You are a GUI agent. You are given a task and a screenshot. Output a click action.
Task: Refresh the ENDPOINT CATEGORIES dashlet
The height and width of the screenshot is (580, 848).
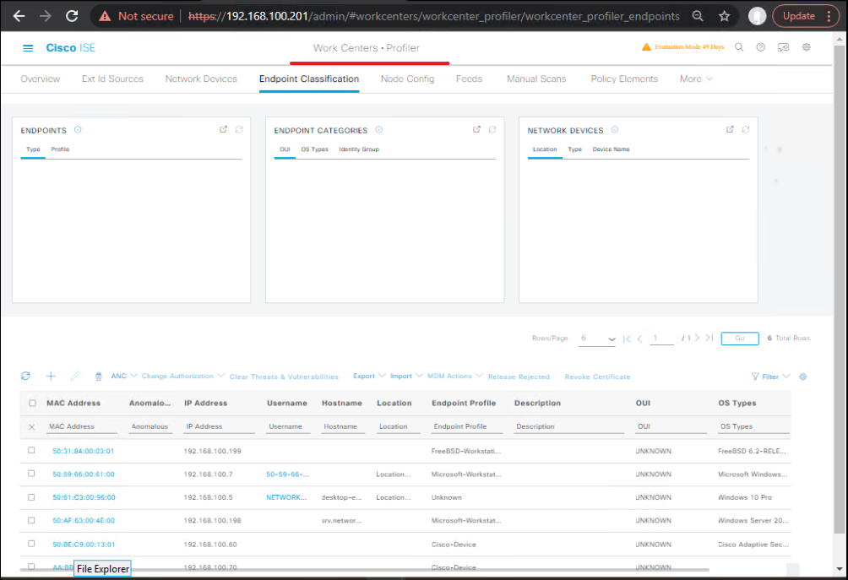(x=492, y=130)
